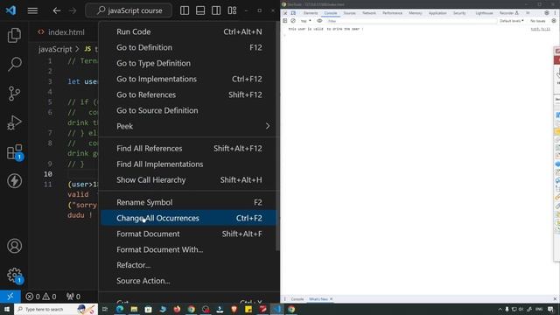Open What's New drawer tab
560x315 pixels.
[x=318, y=299]
